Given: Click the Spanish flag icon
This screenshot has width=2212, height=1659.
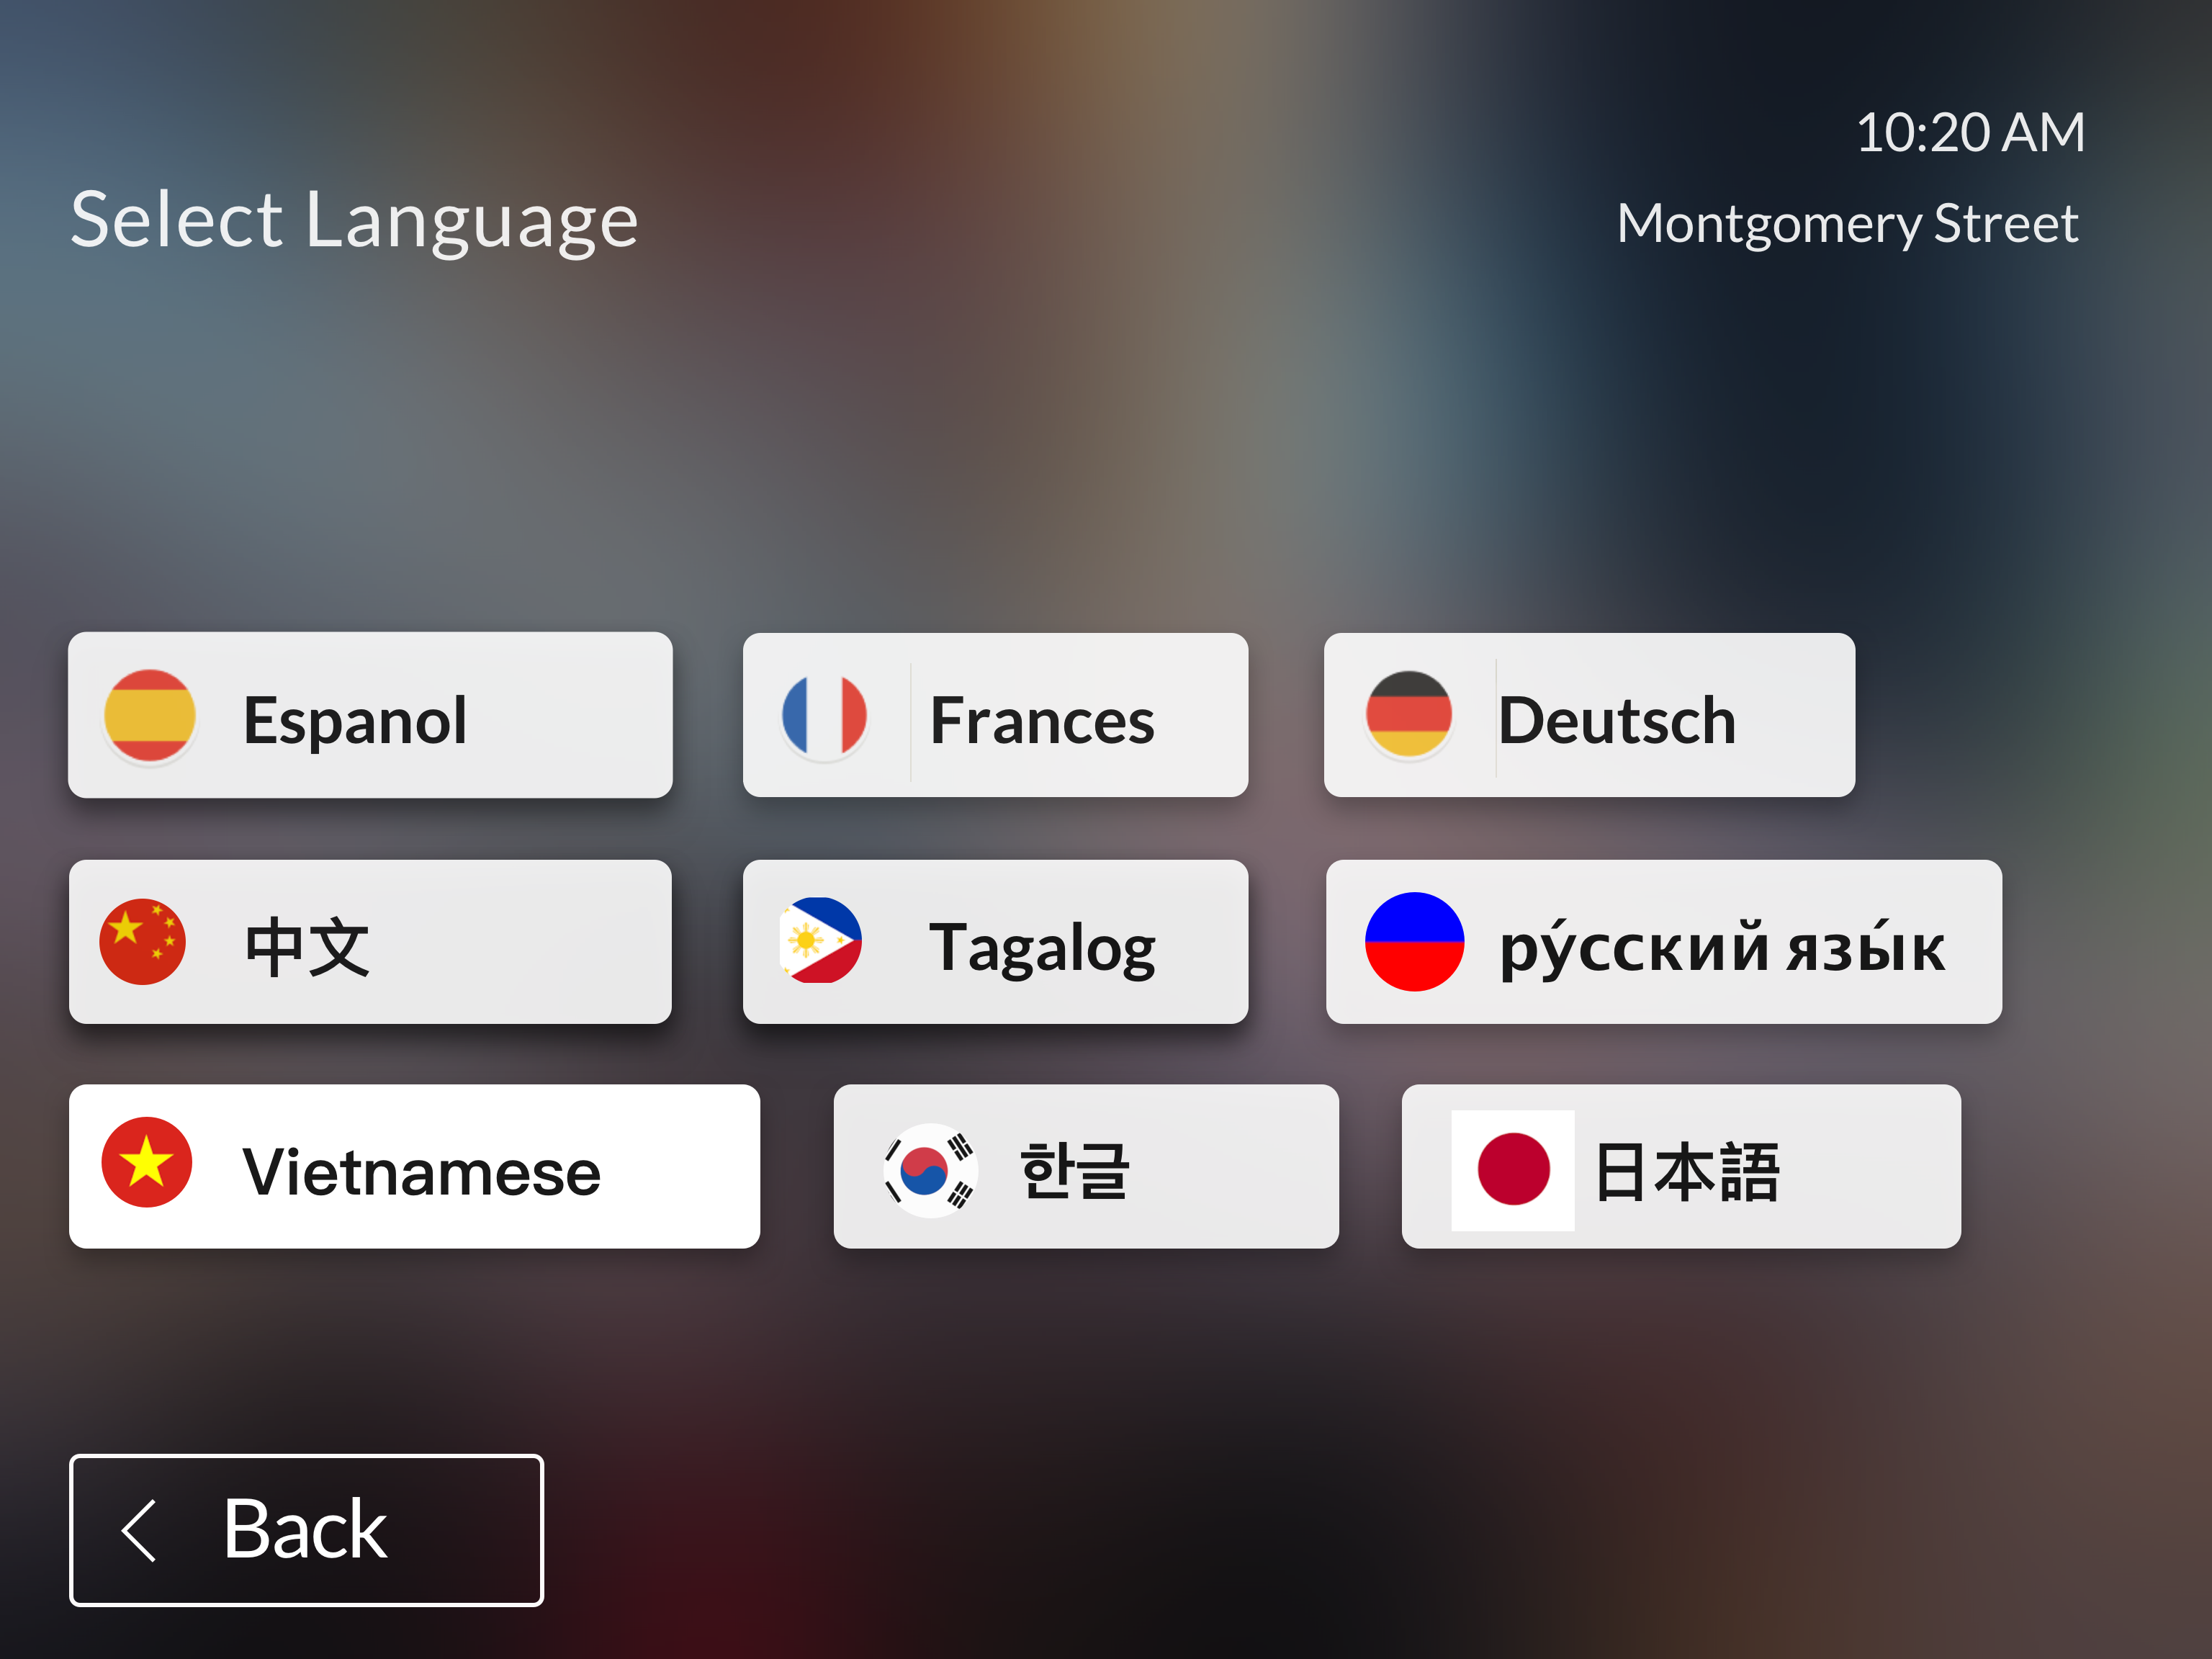Looking at the screenshot, I should pos(150,716).
